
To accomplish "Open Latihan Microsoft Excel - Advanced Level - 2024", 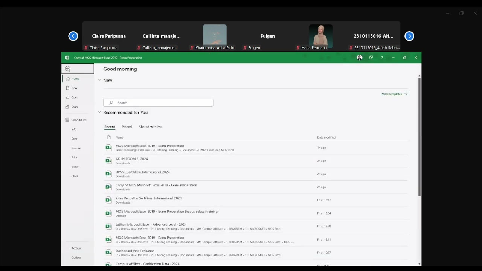I will point(256,227).
